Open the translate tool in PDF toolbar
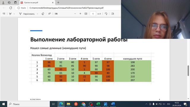 click(x=56, y=14)
